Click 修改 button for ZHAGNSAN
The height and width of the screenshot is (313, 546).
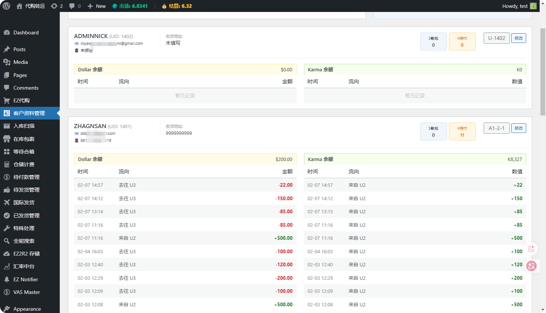click(x=518, y=128)
